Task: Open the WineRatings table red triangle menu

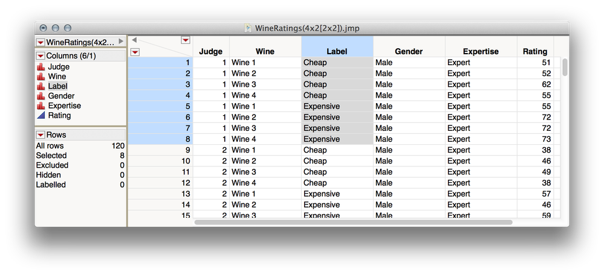Action: [41, 42]
